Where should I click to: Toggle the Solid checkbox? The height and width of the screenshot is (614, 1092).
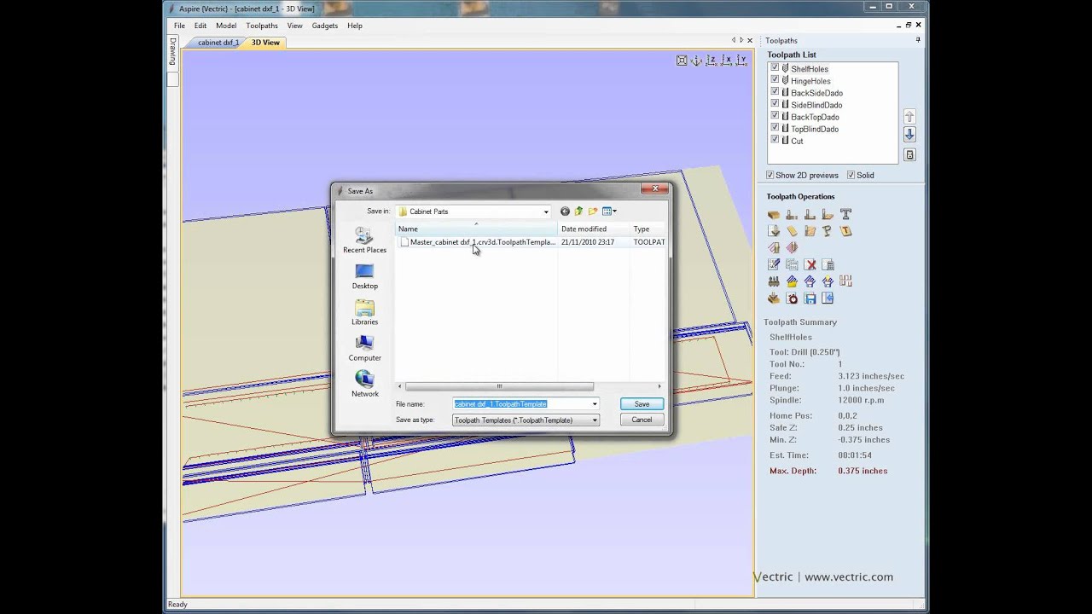851,175
